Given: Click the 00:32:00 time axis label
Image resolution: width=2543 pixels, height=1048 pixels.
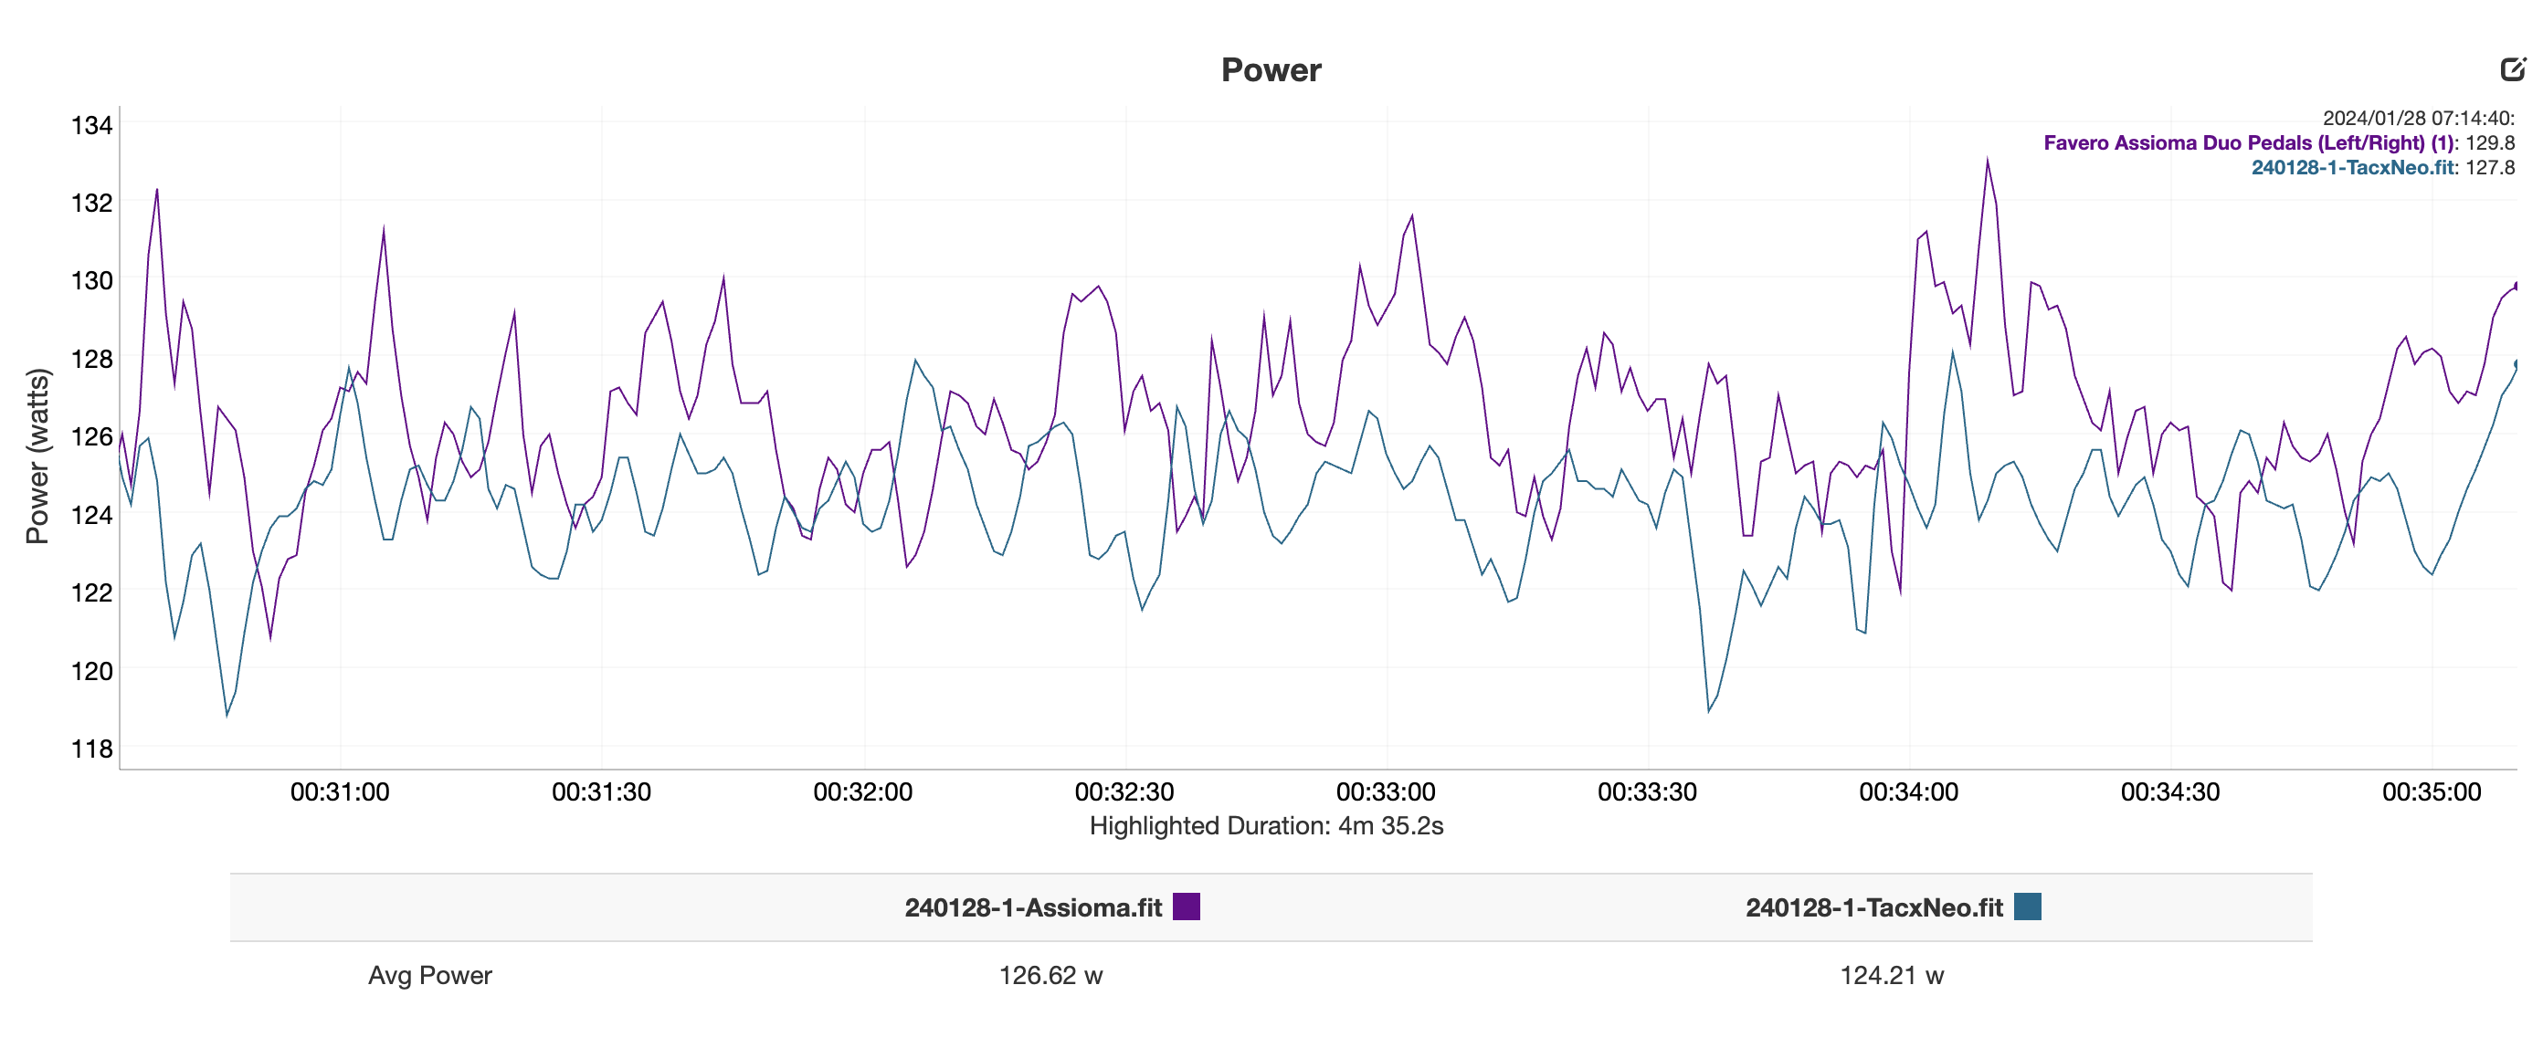Looking at the screenshot, I should pyautogui.click(x=863, y=792).
